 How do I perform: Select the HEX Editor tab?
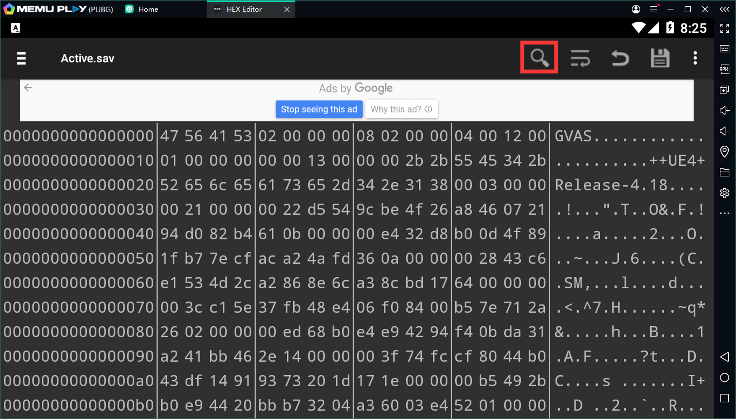[244, 9]
